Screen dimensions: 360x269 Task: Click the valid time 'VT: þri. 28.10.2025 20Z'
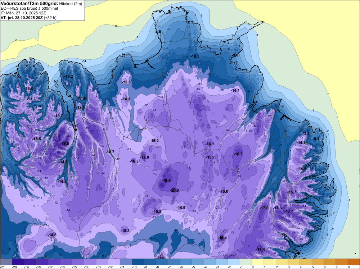click(22, 17)
